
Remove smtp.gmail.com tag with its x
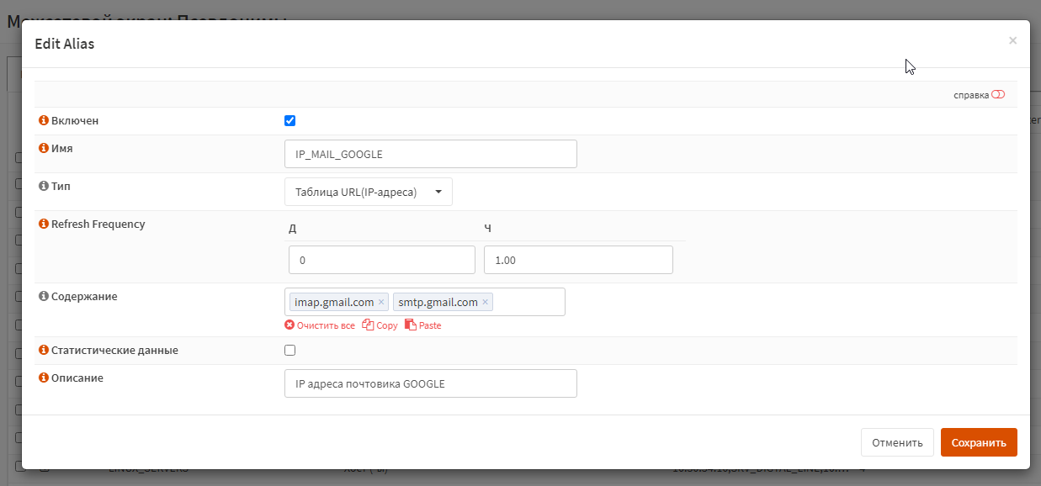click(x=485, y=302)
